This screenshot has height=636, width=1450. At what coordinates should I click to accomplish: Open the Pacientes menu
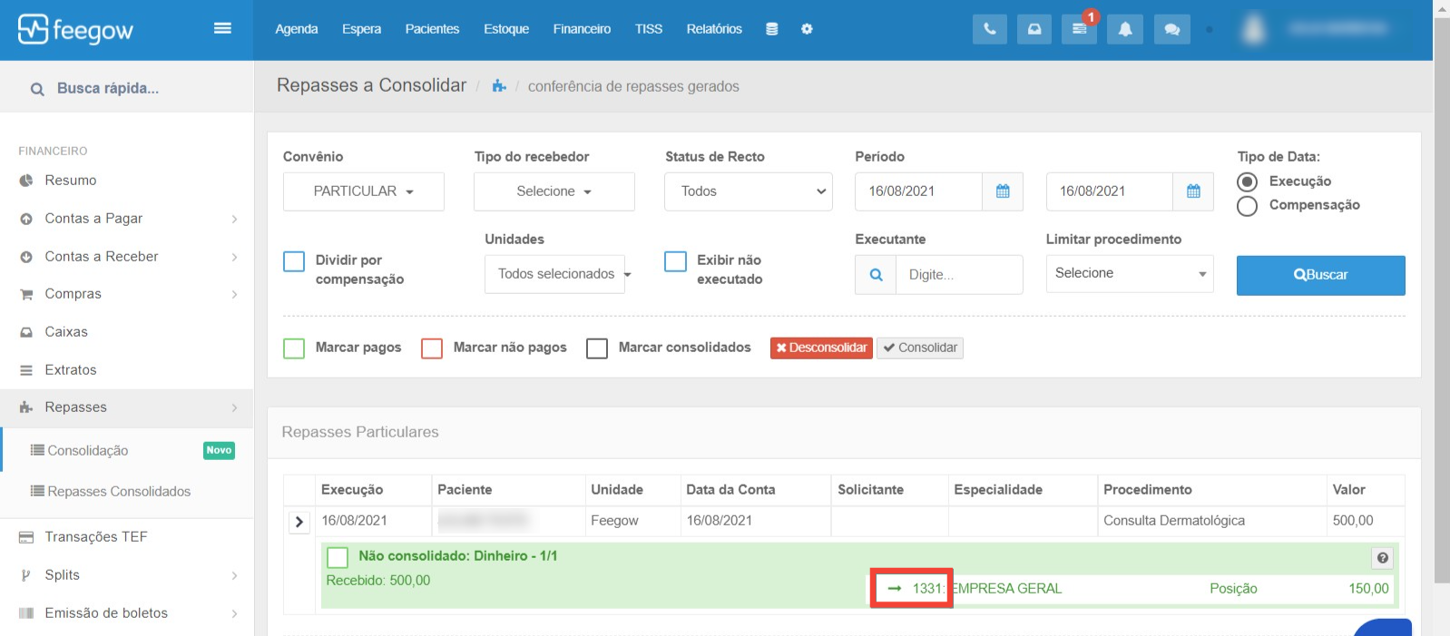[432, 29]
